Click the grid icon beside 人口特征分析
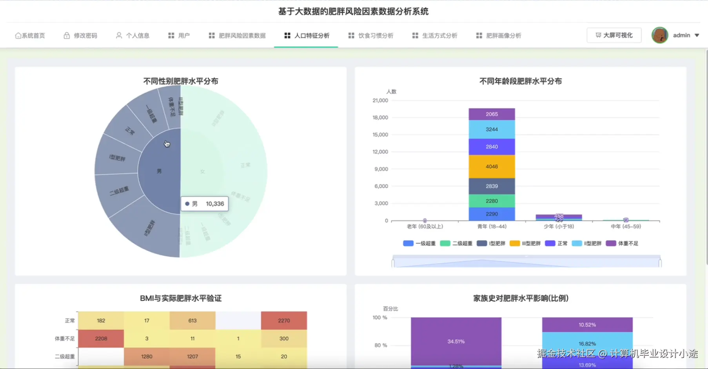Image resolution: width=708 pixels, height=369 pixels. tap(287, 36)
